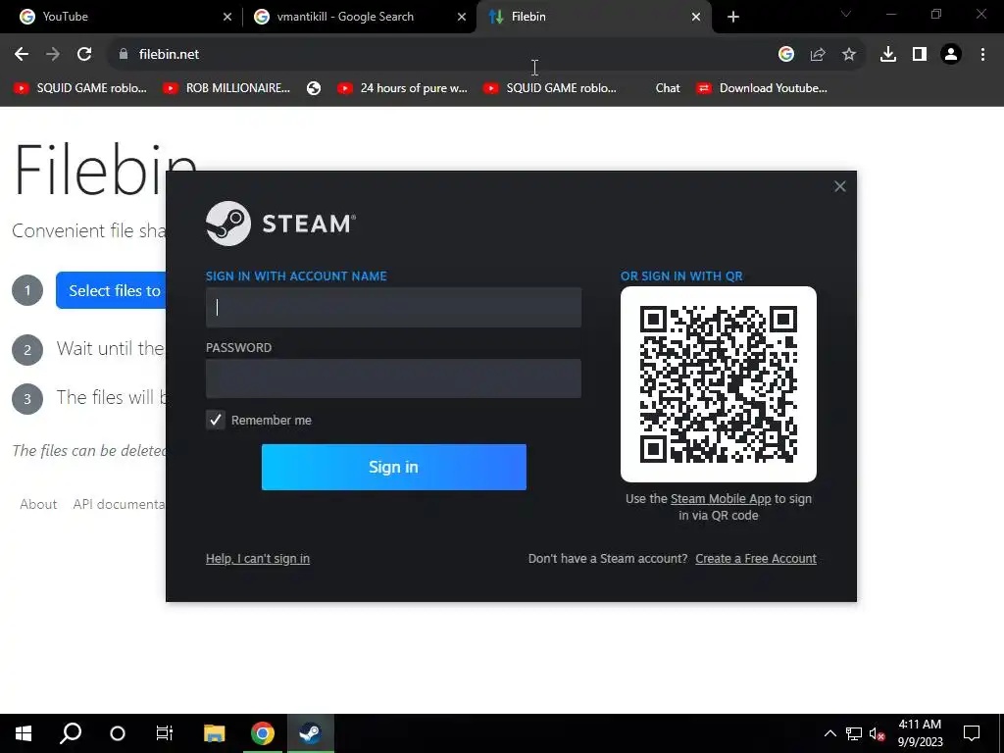Image resolution: width=1004 pixels, height=753 pixels.
Task: Click the network tray icon
Action: [854, 733]
